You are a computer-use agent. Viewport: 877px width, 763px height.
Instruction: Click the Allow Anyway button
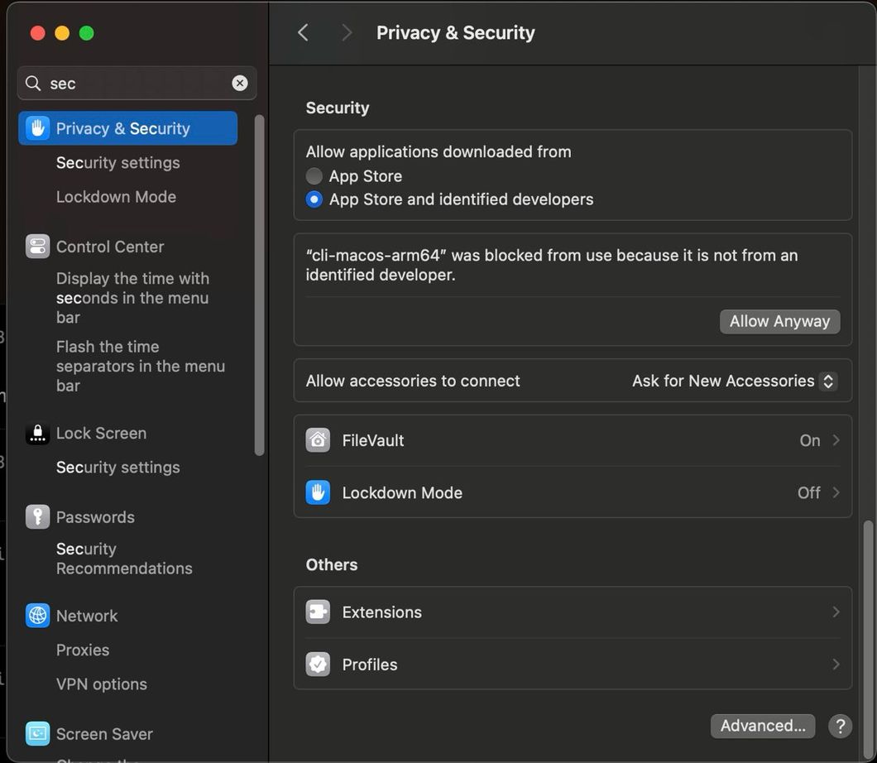[779, 321]
